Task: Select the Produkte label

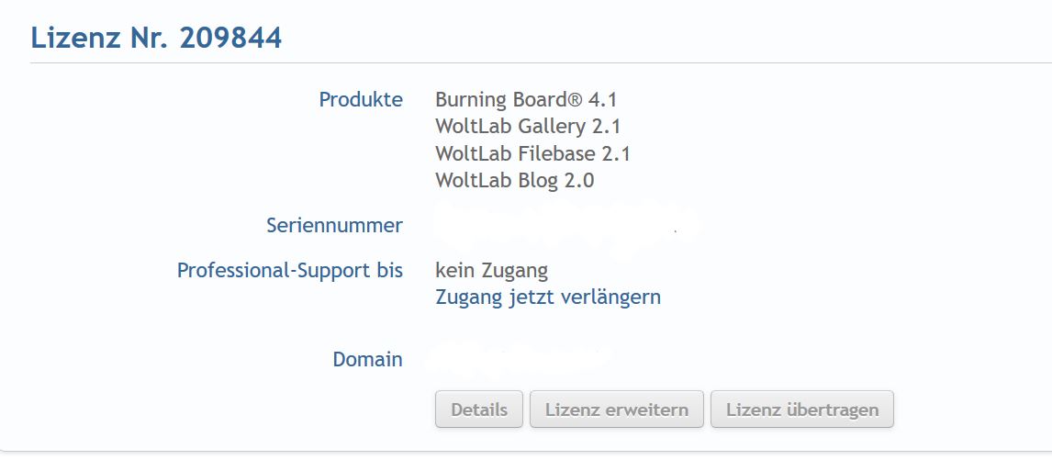Action: pos(361,99)
